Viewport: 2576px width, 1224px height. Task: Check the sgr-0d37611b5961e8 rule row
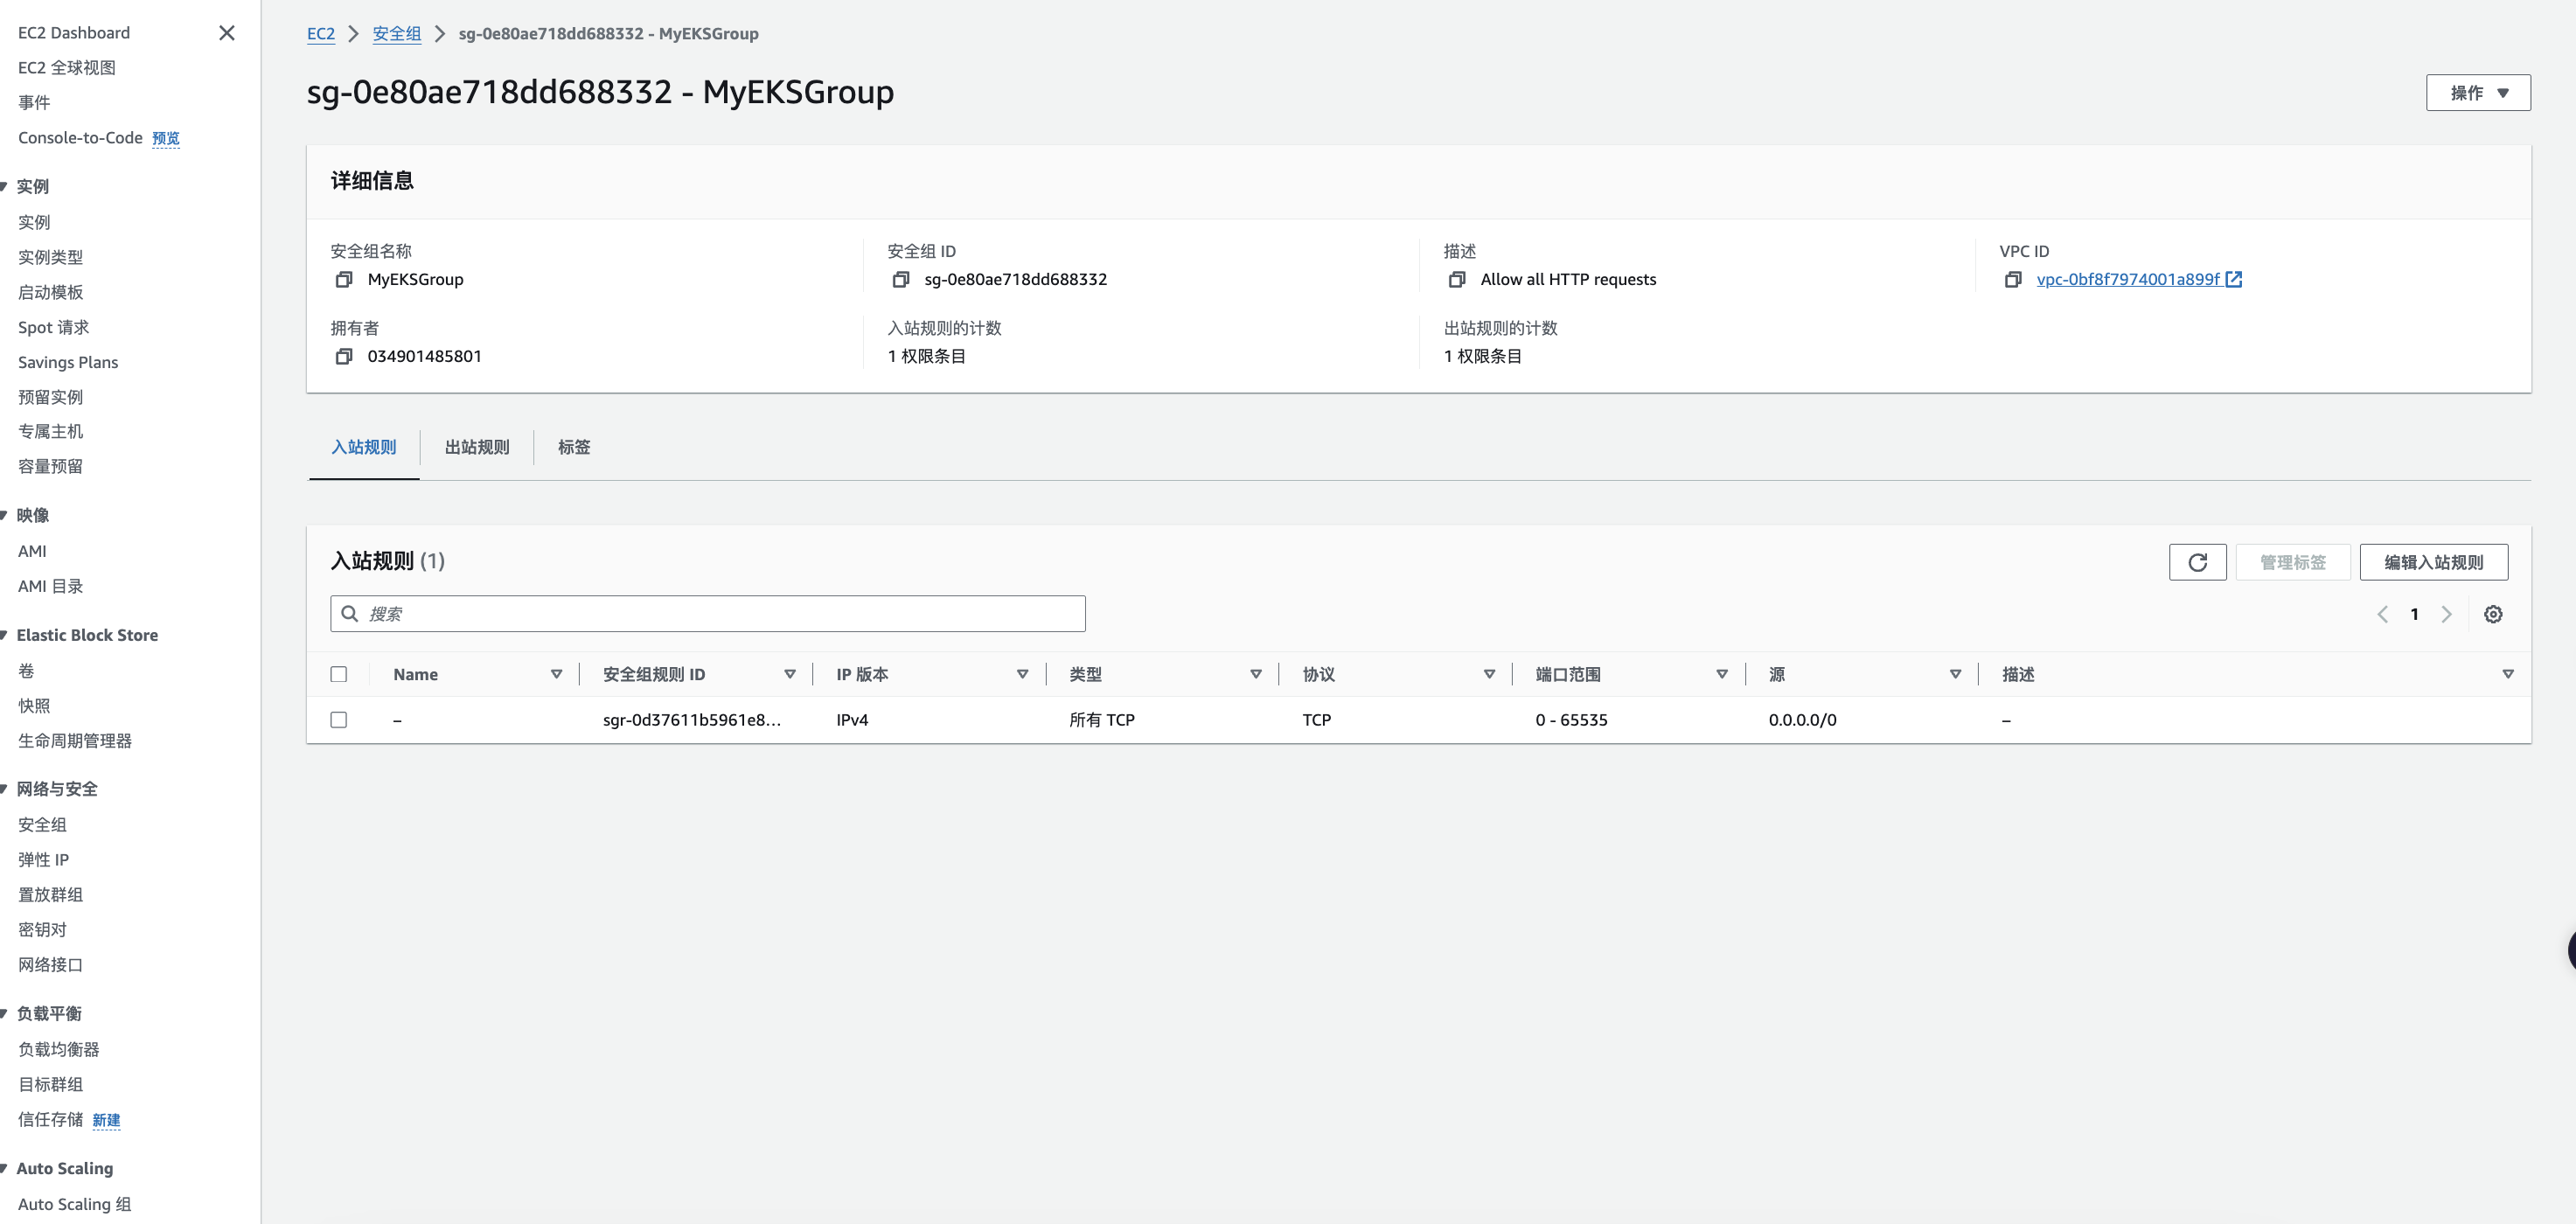point(339,720)
